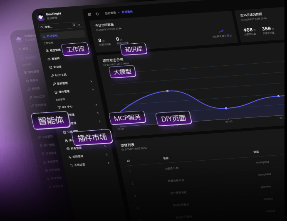This screenshot has width=287, height=221.
Task: Click the clock icon under 项目列表
Action: [123, 150]
